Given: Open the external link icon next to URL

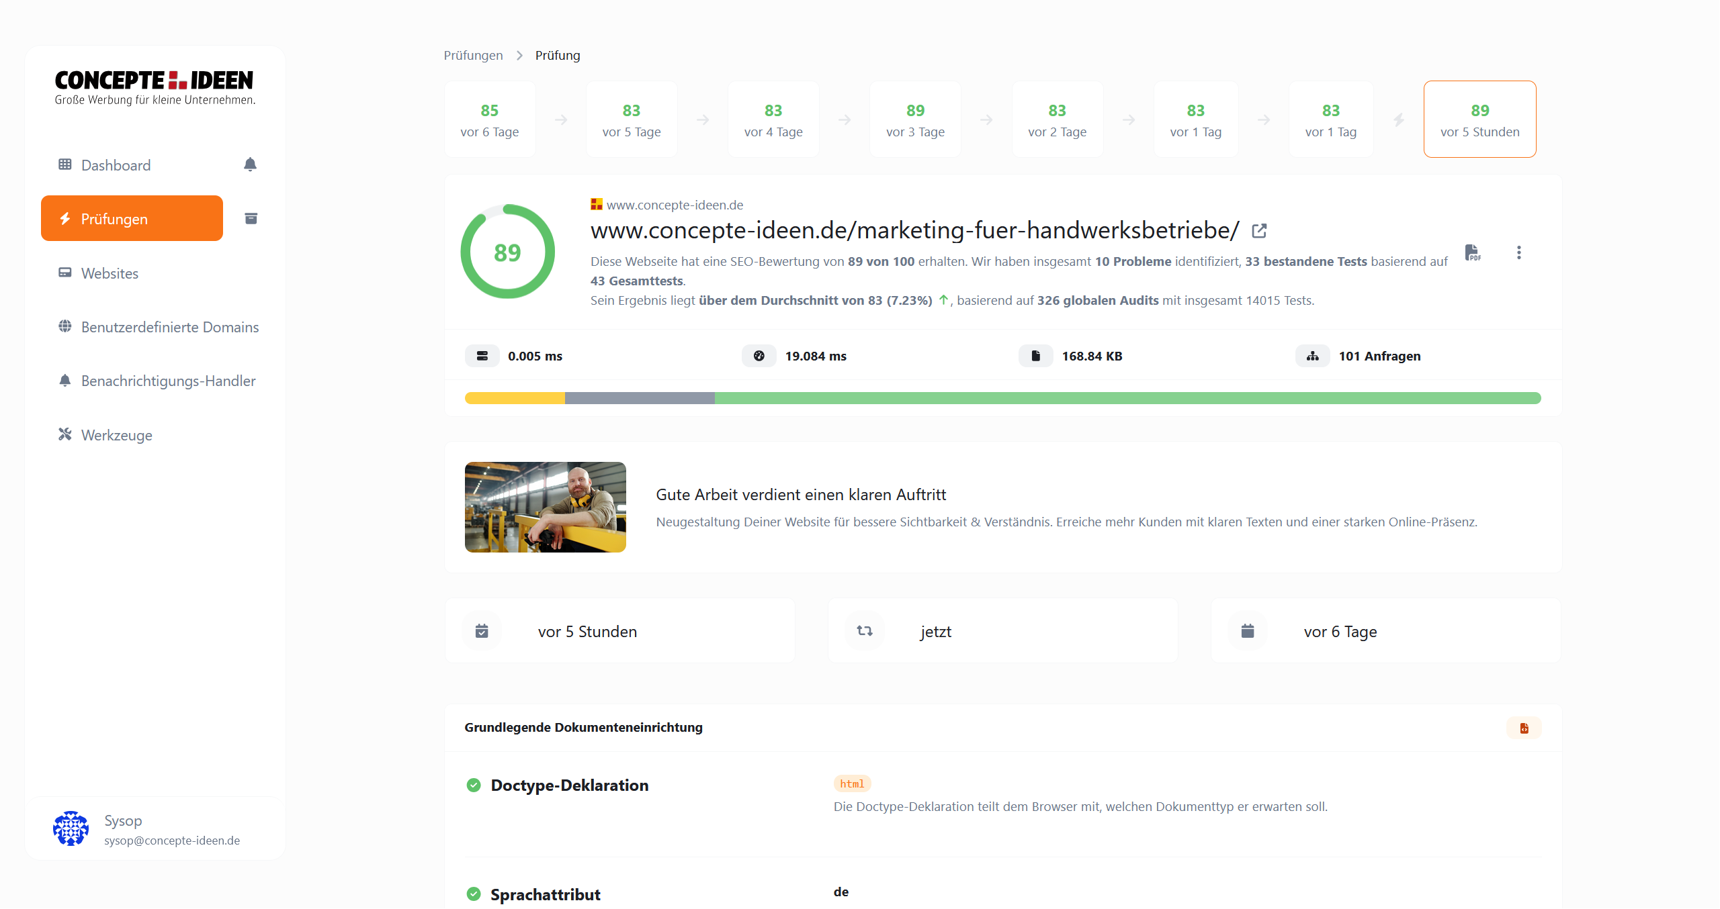Looking at the screenshot, I should point(1259,231).
